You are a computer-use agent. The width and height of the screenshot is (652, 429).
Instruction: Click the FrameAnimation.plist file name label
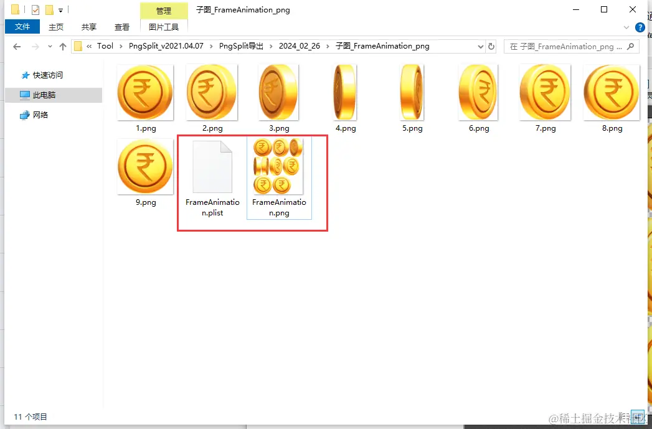click(x=212, y=207)
